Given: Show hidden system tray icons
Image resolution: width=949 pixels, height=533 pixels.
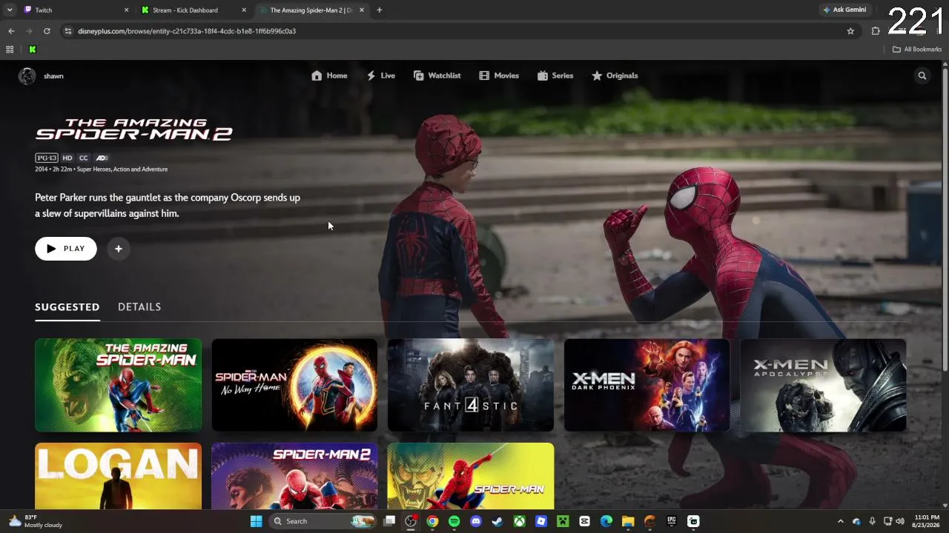Looking at the screenshot, I should click(840, 521).
